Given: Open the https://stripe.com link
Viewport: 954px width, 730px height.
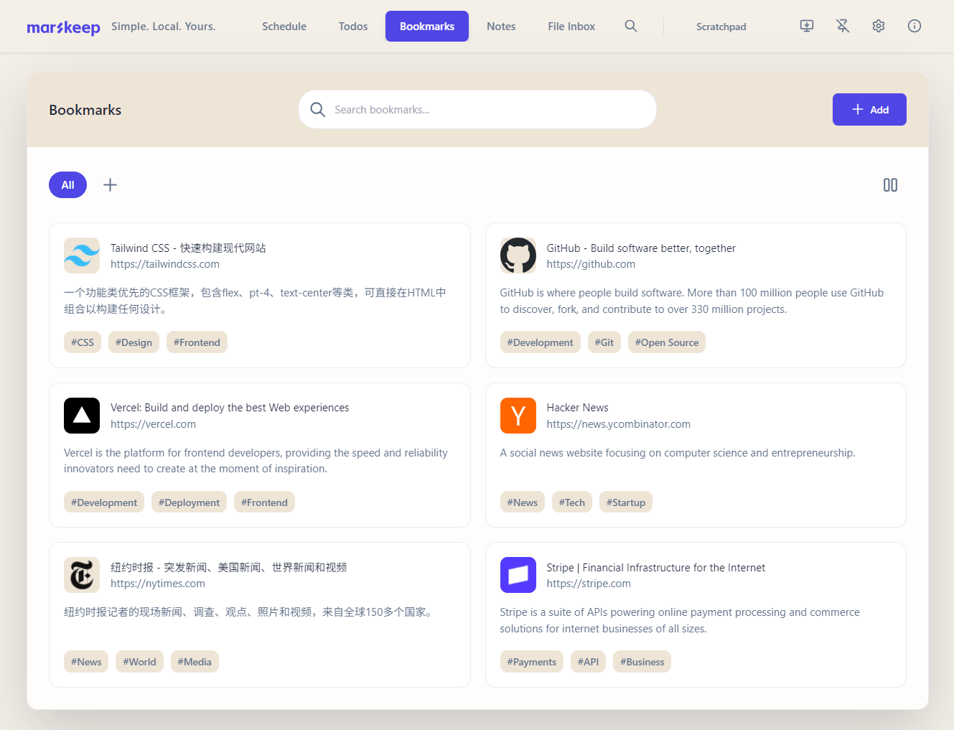Looking at the screenshot, I should [x=589, y=584].
